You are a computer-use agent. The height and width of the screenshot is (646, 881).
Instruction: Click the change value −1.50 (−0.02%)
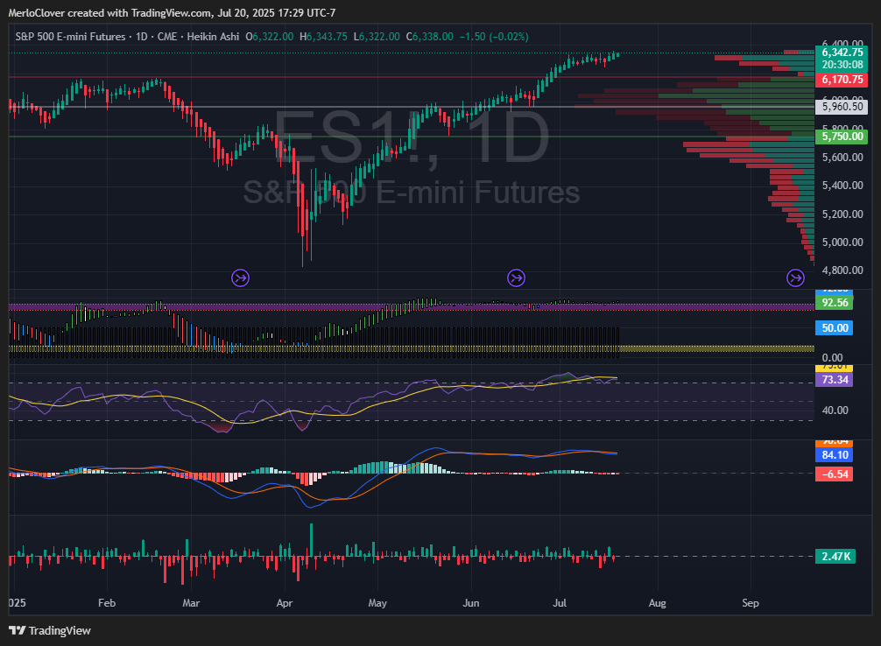(x=494, y=37)
